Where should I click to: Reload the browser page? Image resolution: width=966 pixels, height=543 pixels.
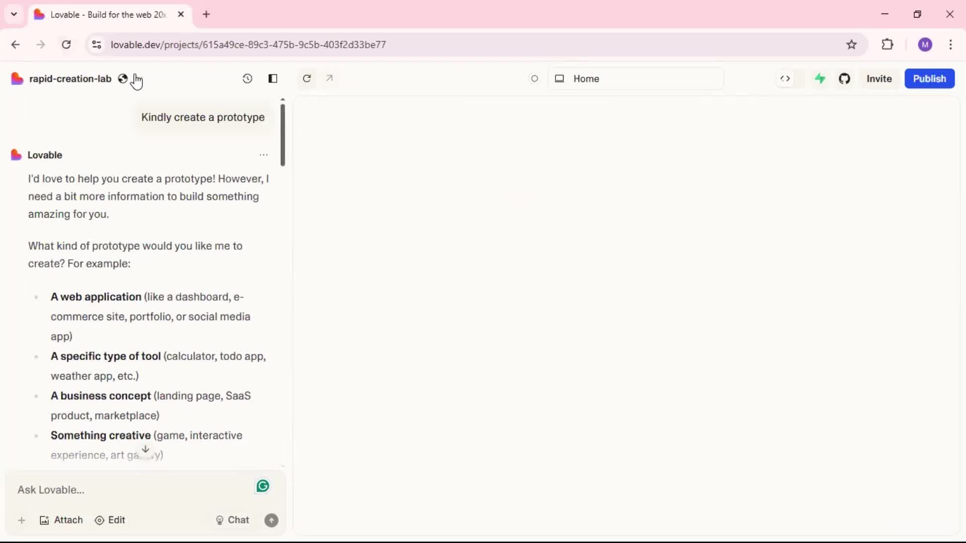(66, 45)
